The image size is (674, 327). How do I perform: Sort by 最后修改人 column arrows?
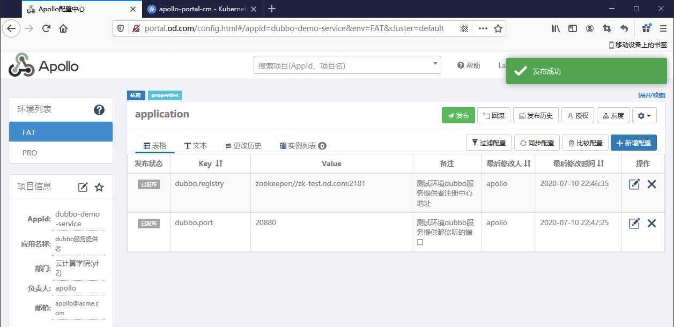[x=527, y=163]
